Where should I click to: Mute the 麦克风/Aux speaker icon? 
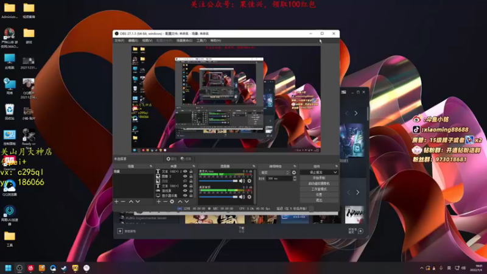tap(242, 181)
